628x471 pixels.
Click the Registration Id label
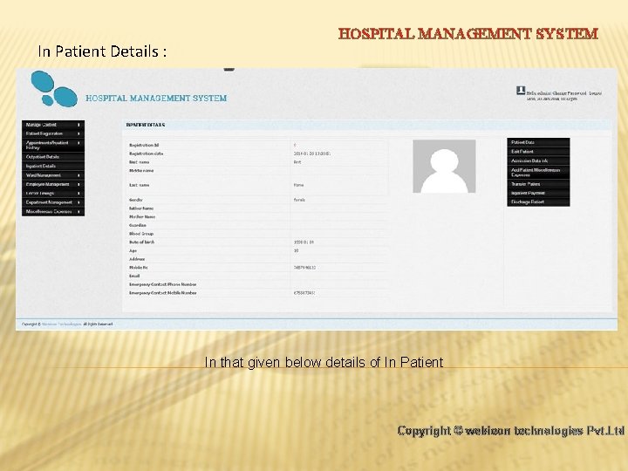(x=144, y=145)
